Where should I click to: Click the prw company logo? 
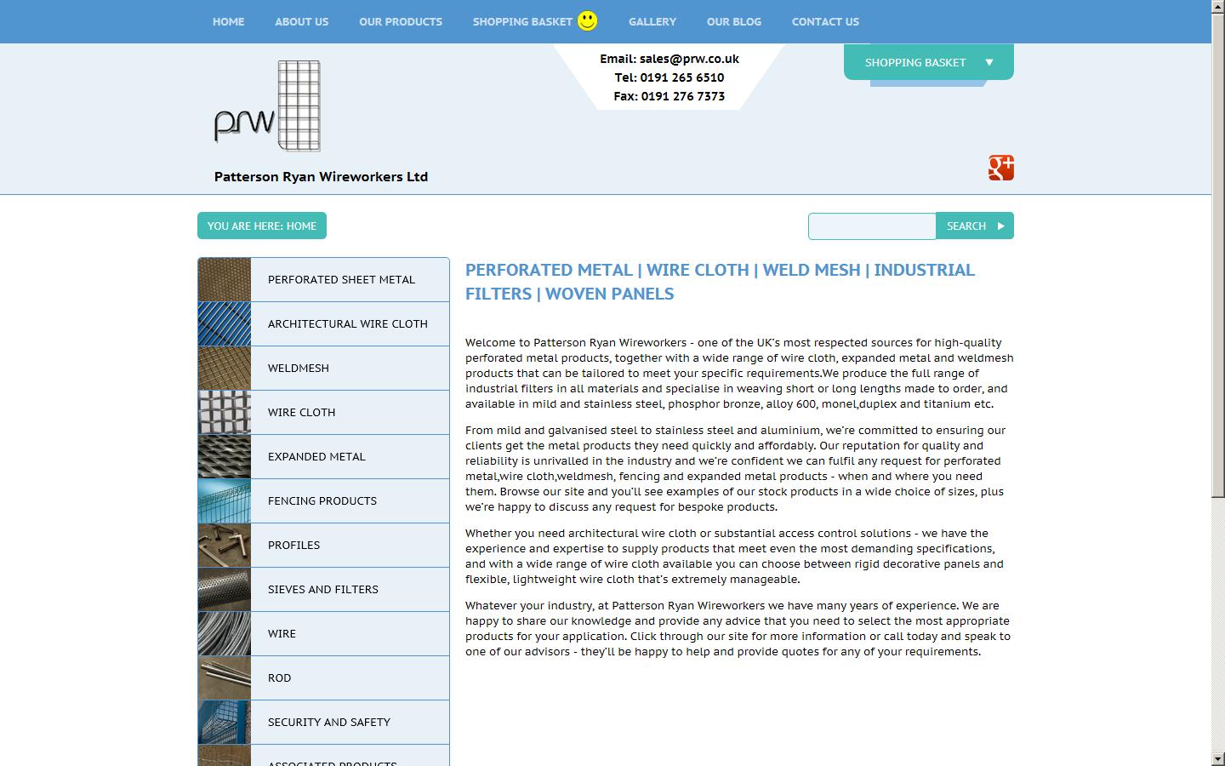(x=265, y=106)
